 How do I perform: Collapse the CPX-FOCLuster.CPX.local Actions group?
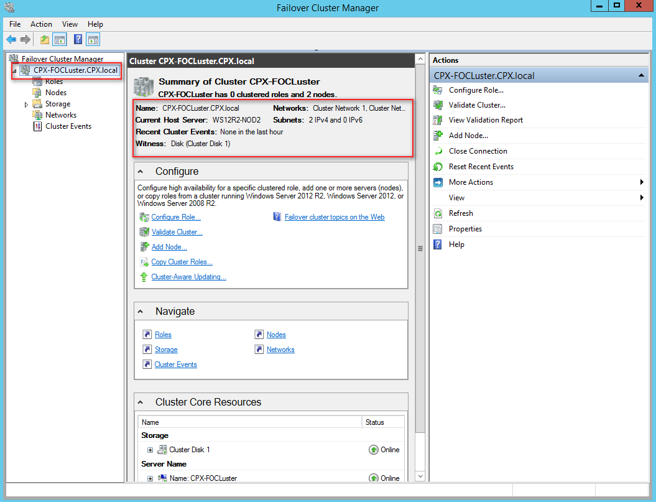click(x=640, y=75)
